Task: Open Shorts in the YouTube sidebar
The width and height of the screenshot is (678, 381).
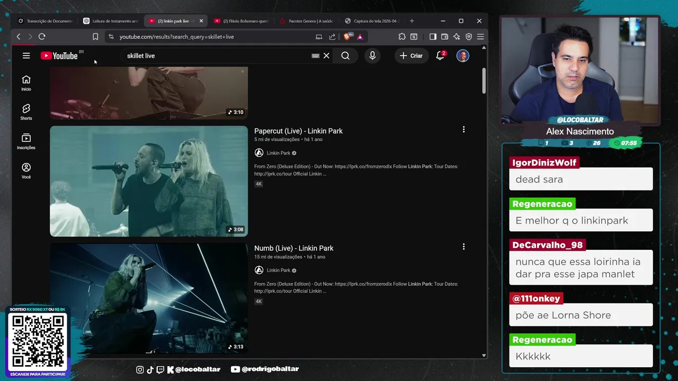Action: click(x=26, y=112)
